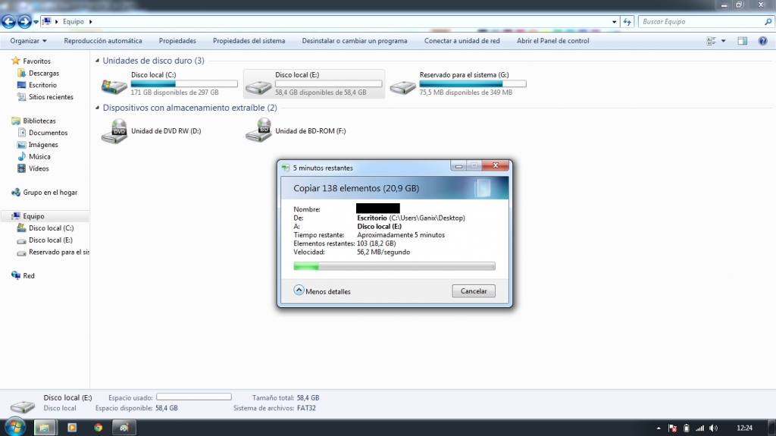The image size is (776, 436).
Task: Open the view options dropdown arrow
Action: tap(723, 41)
